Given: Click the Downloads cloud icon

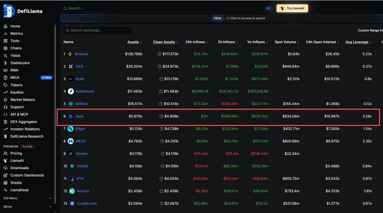Looking at the screenshot, I should (x=6, y=168).
